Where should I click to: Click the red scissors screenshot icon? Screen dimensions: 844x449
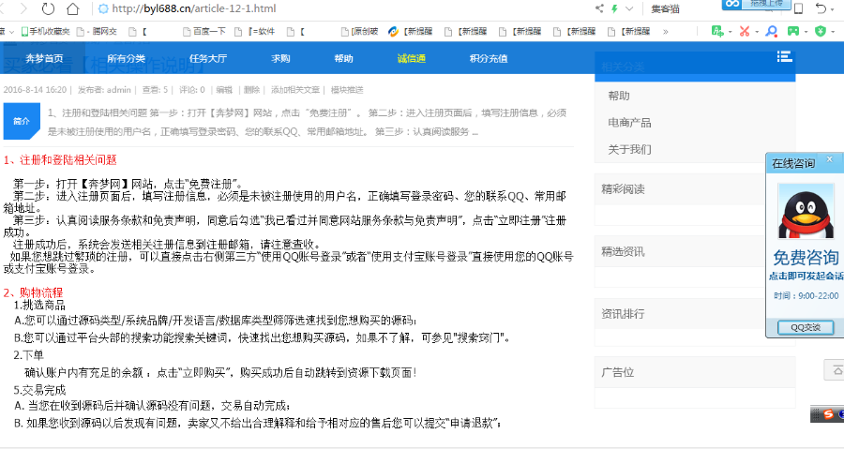[745, 31]
